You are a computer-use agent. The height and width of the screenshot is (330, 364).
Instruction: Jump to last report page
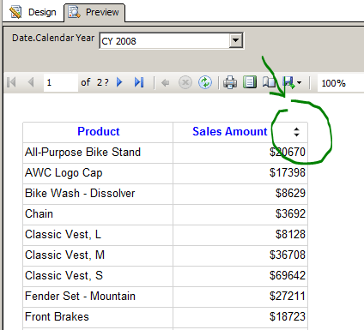tap(139, 82)
